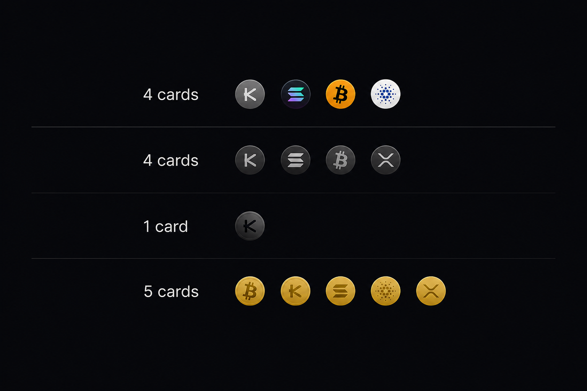Click the second "4 cards" label beside dark coins

coord(171,160)
